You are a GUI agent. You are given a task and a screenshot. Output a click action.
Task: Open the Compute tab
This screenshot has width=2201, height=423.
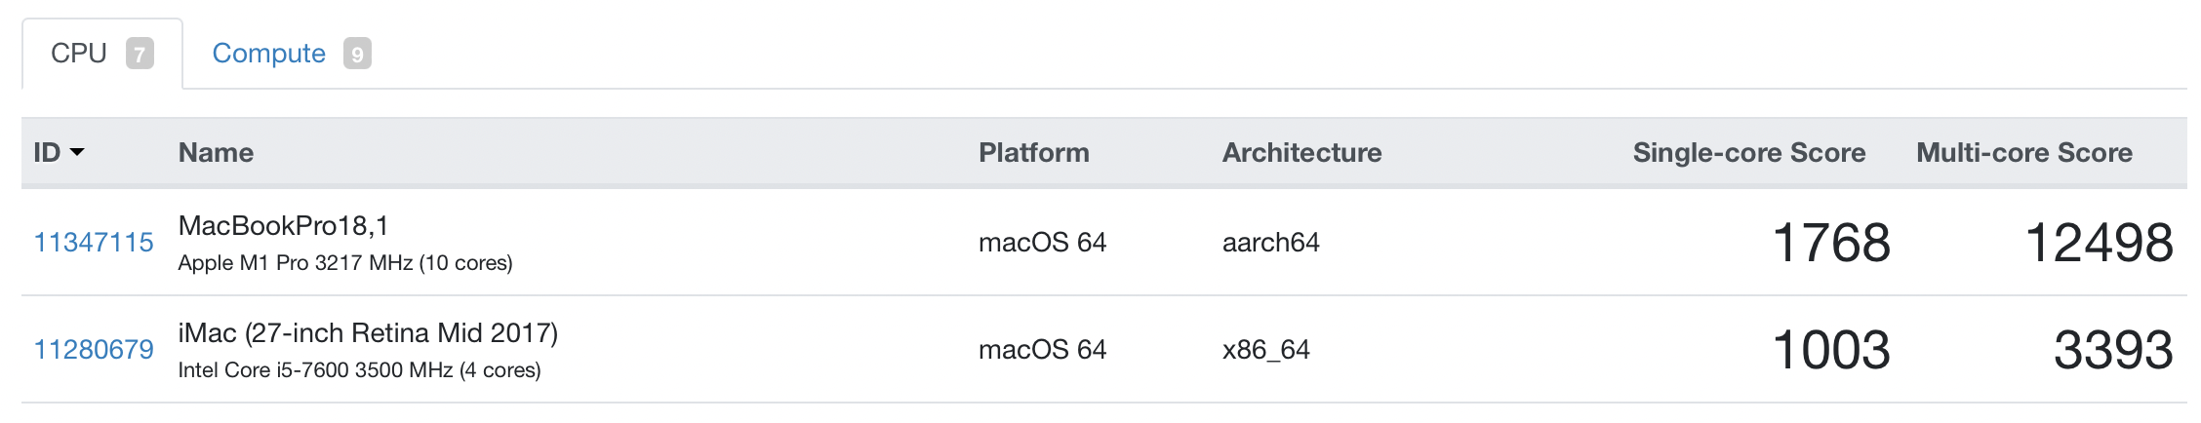click(291, 54)
